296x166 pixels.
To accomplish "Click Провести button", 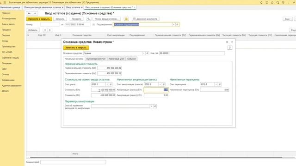I will (x=76, y=19).
